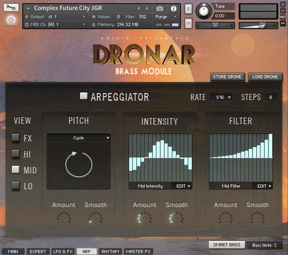Increase volume using the plus button
The image size is (288, 255).
coord(275,26)
